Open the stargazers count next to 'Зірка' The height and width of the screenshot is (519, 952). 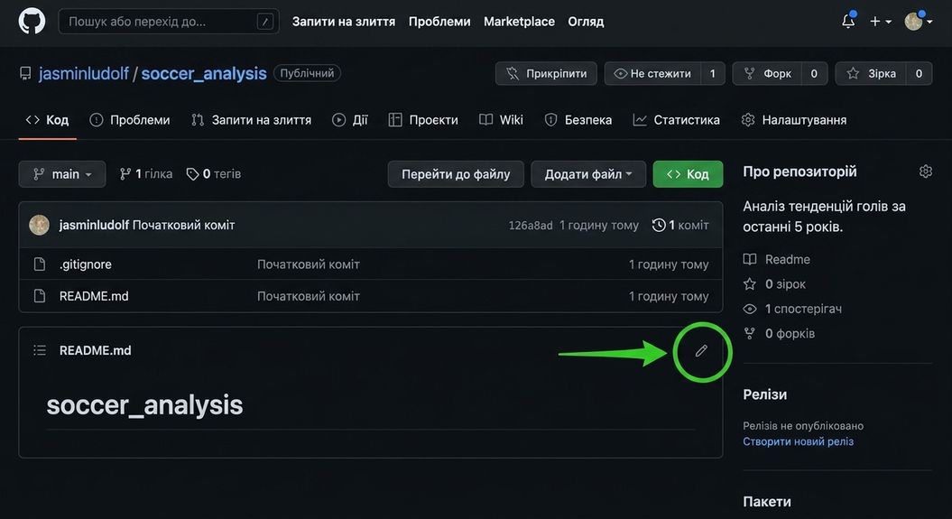[920, 73]
